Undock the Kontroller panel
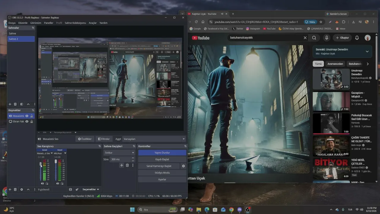The image size is (380, 214). tap(185, 146)
